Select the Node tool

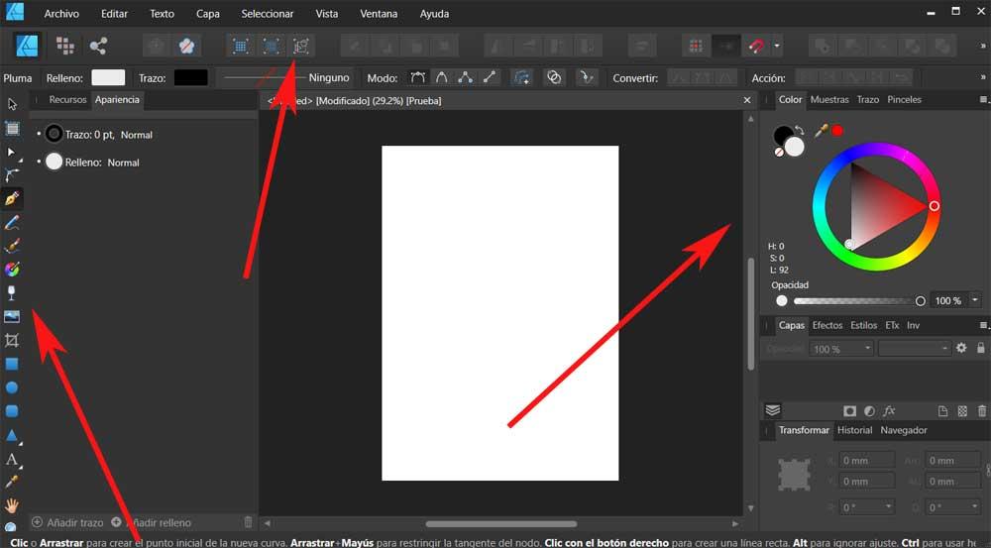click(x=11, y=152)
